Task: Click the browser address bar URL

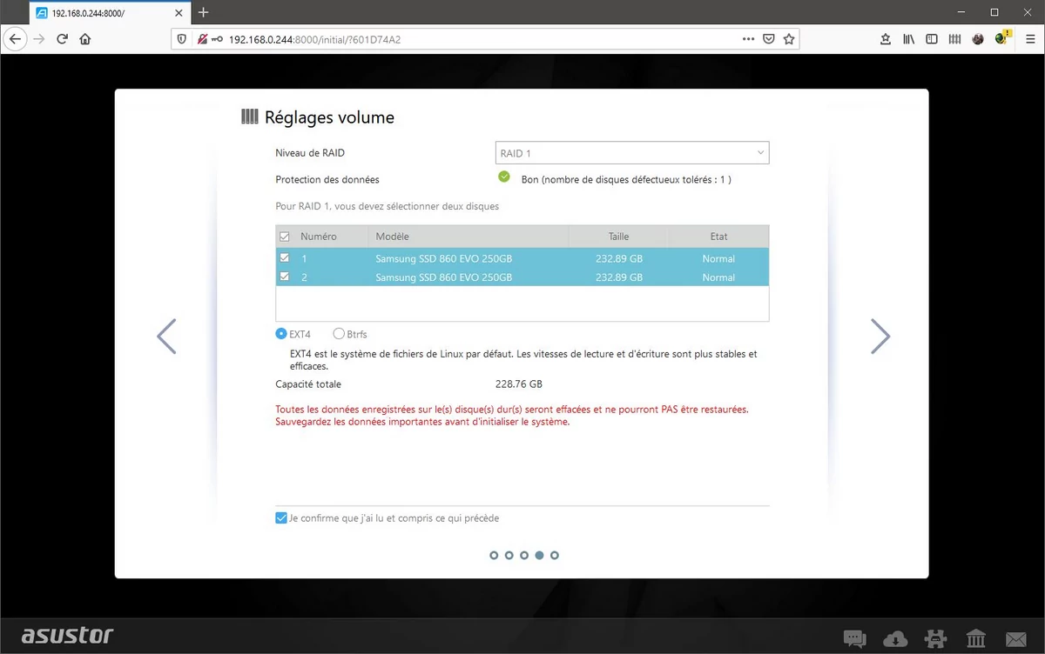Action: point(314,39)
